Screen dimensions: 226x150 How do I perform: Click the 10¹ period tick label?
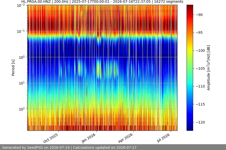(x=22, y=83)
